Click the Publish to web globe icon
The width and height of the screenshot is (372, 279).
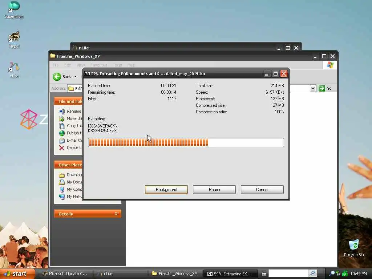[x=62, y=133]
